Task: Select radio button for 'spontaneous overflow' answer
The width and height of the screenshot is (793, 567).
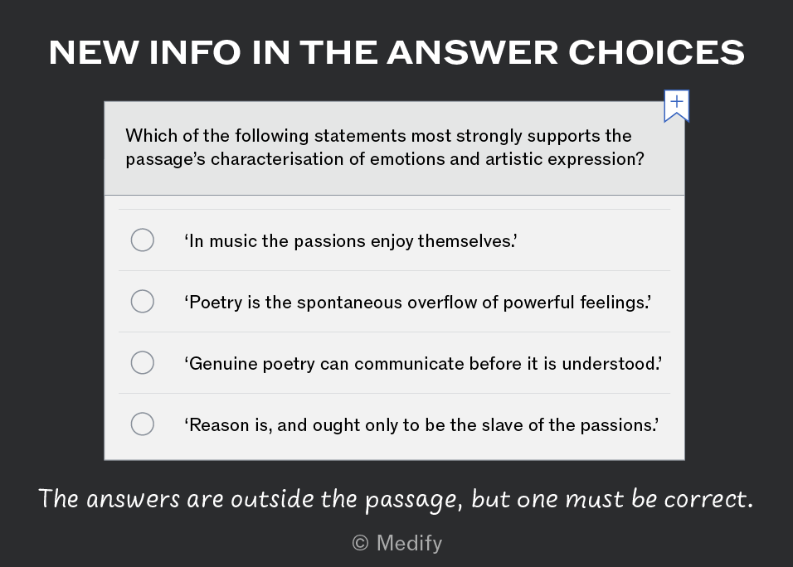Action: click(x=143, y=301)
